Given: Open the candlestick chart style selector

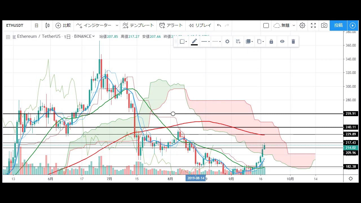Looking at the screenshot, I should coord(47,25).
